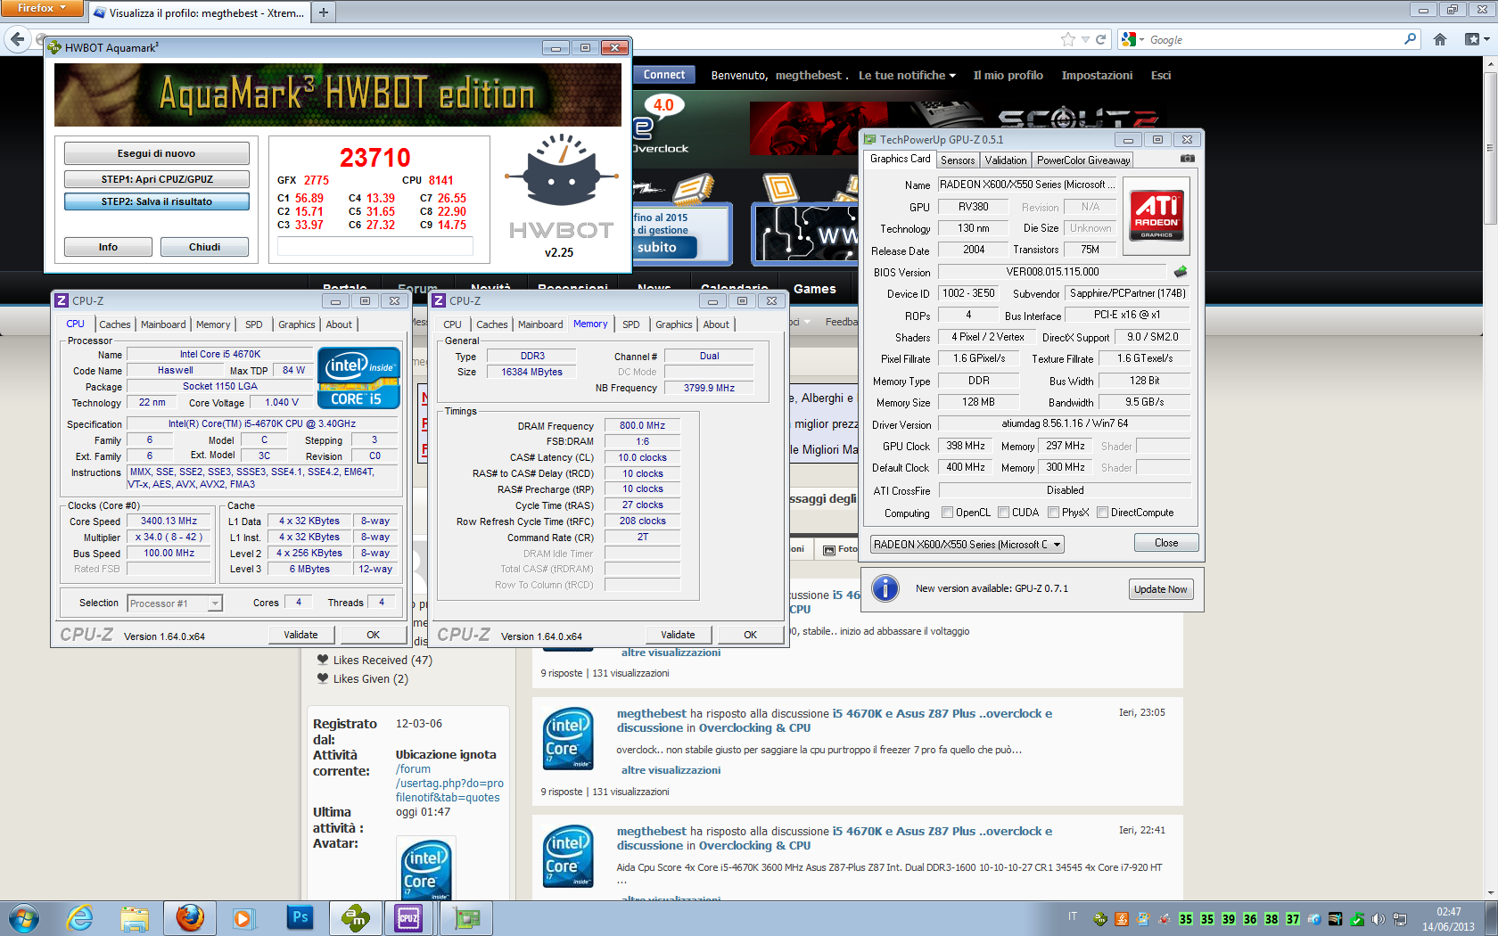Click Update Now in GPU-Z notice
1498x936 pixels.
coord(1160,589)
